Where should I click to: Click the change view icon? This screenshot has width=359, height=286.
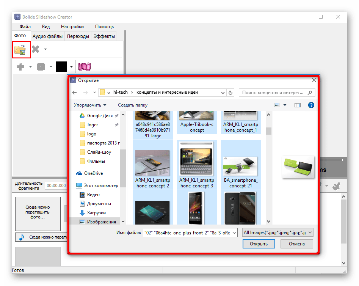click(x=277, y=105)
